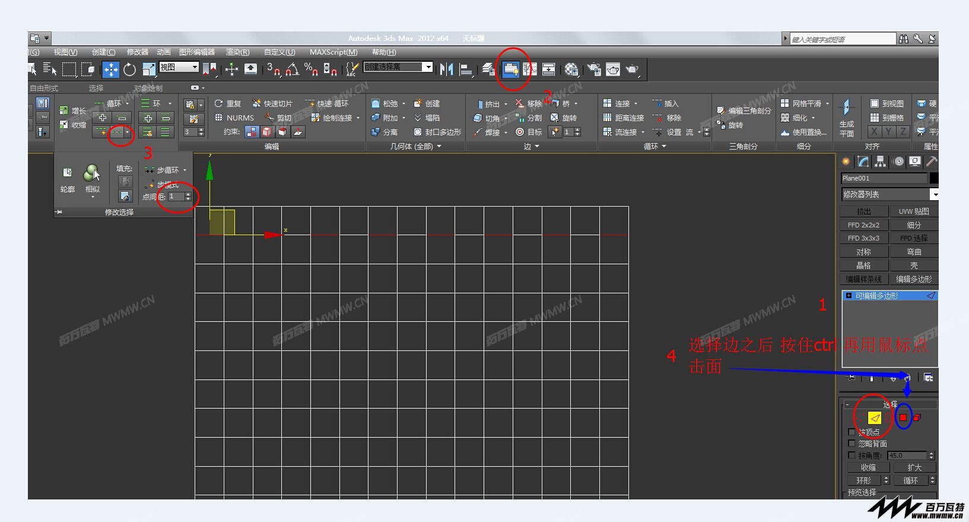Open the Utilities hammer panel icon
This screenshot has height=522, width=969.
(932, 162)
